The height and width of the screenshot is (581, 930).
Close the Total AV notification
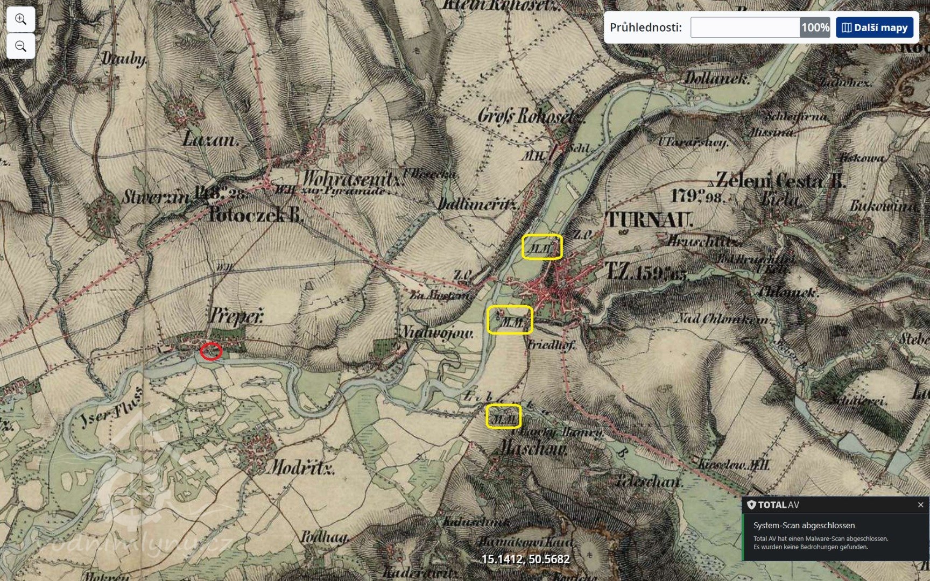coord(920,505)
